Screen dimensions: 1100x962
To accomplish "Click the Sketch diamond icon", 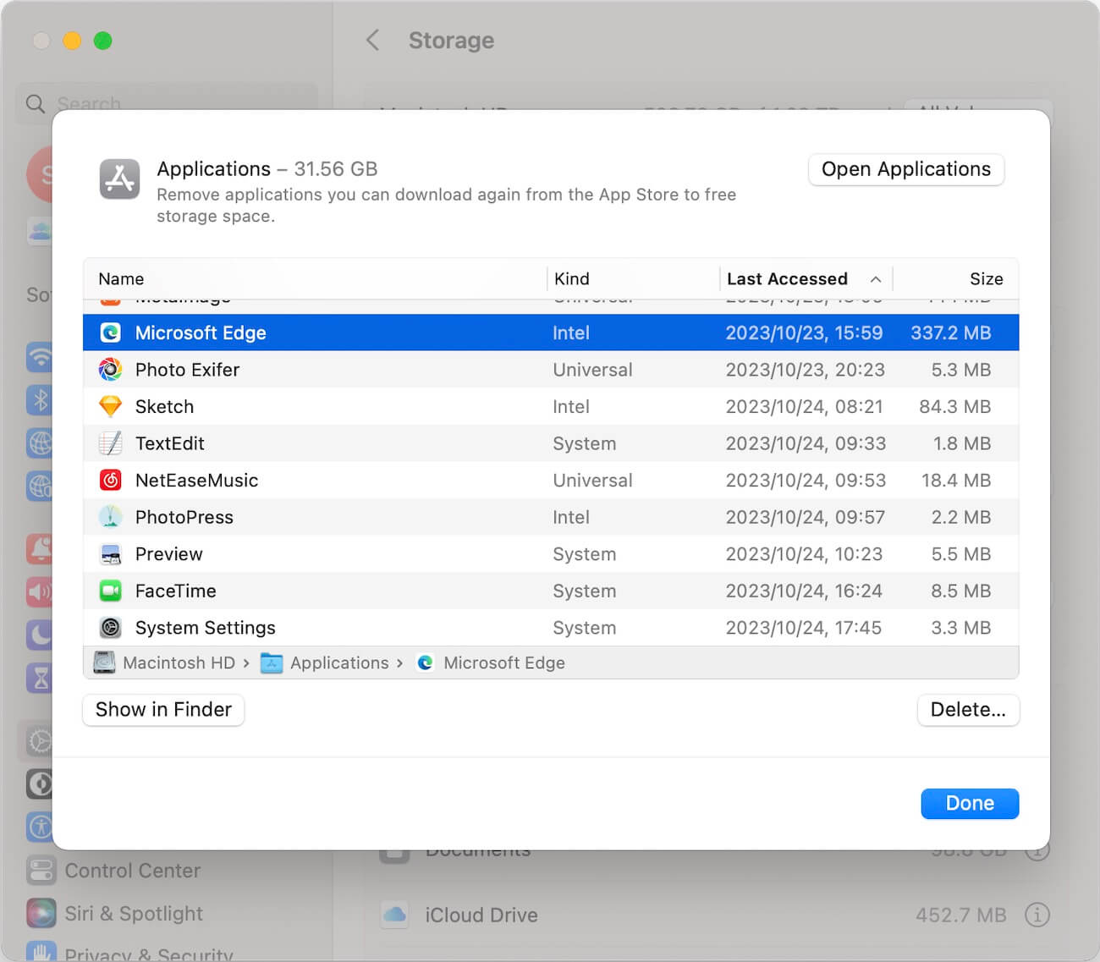I will point(111,406).
